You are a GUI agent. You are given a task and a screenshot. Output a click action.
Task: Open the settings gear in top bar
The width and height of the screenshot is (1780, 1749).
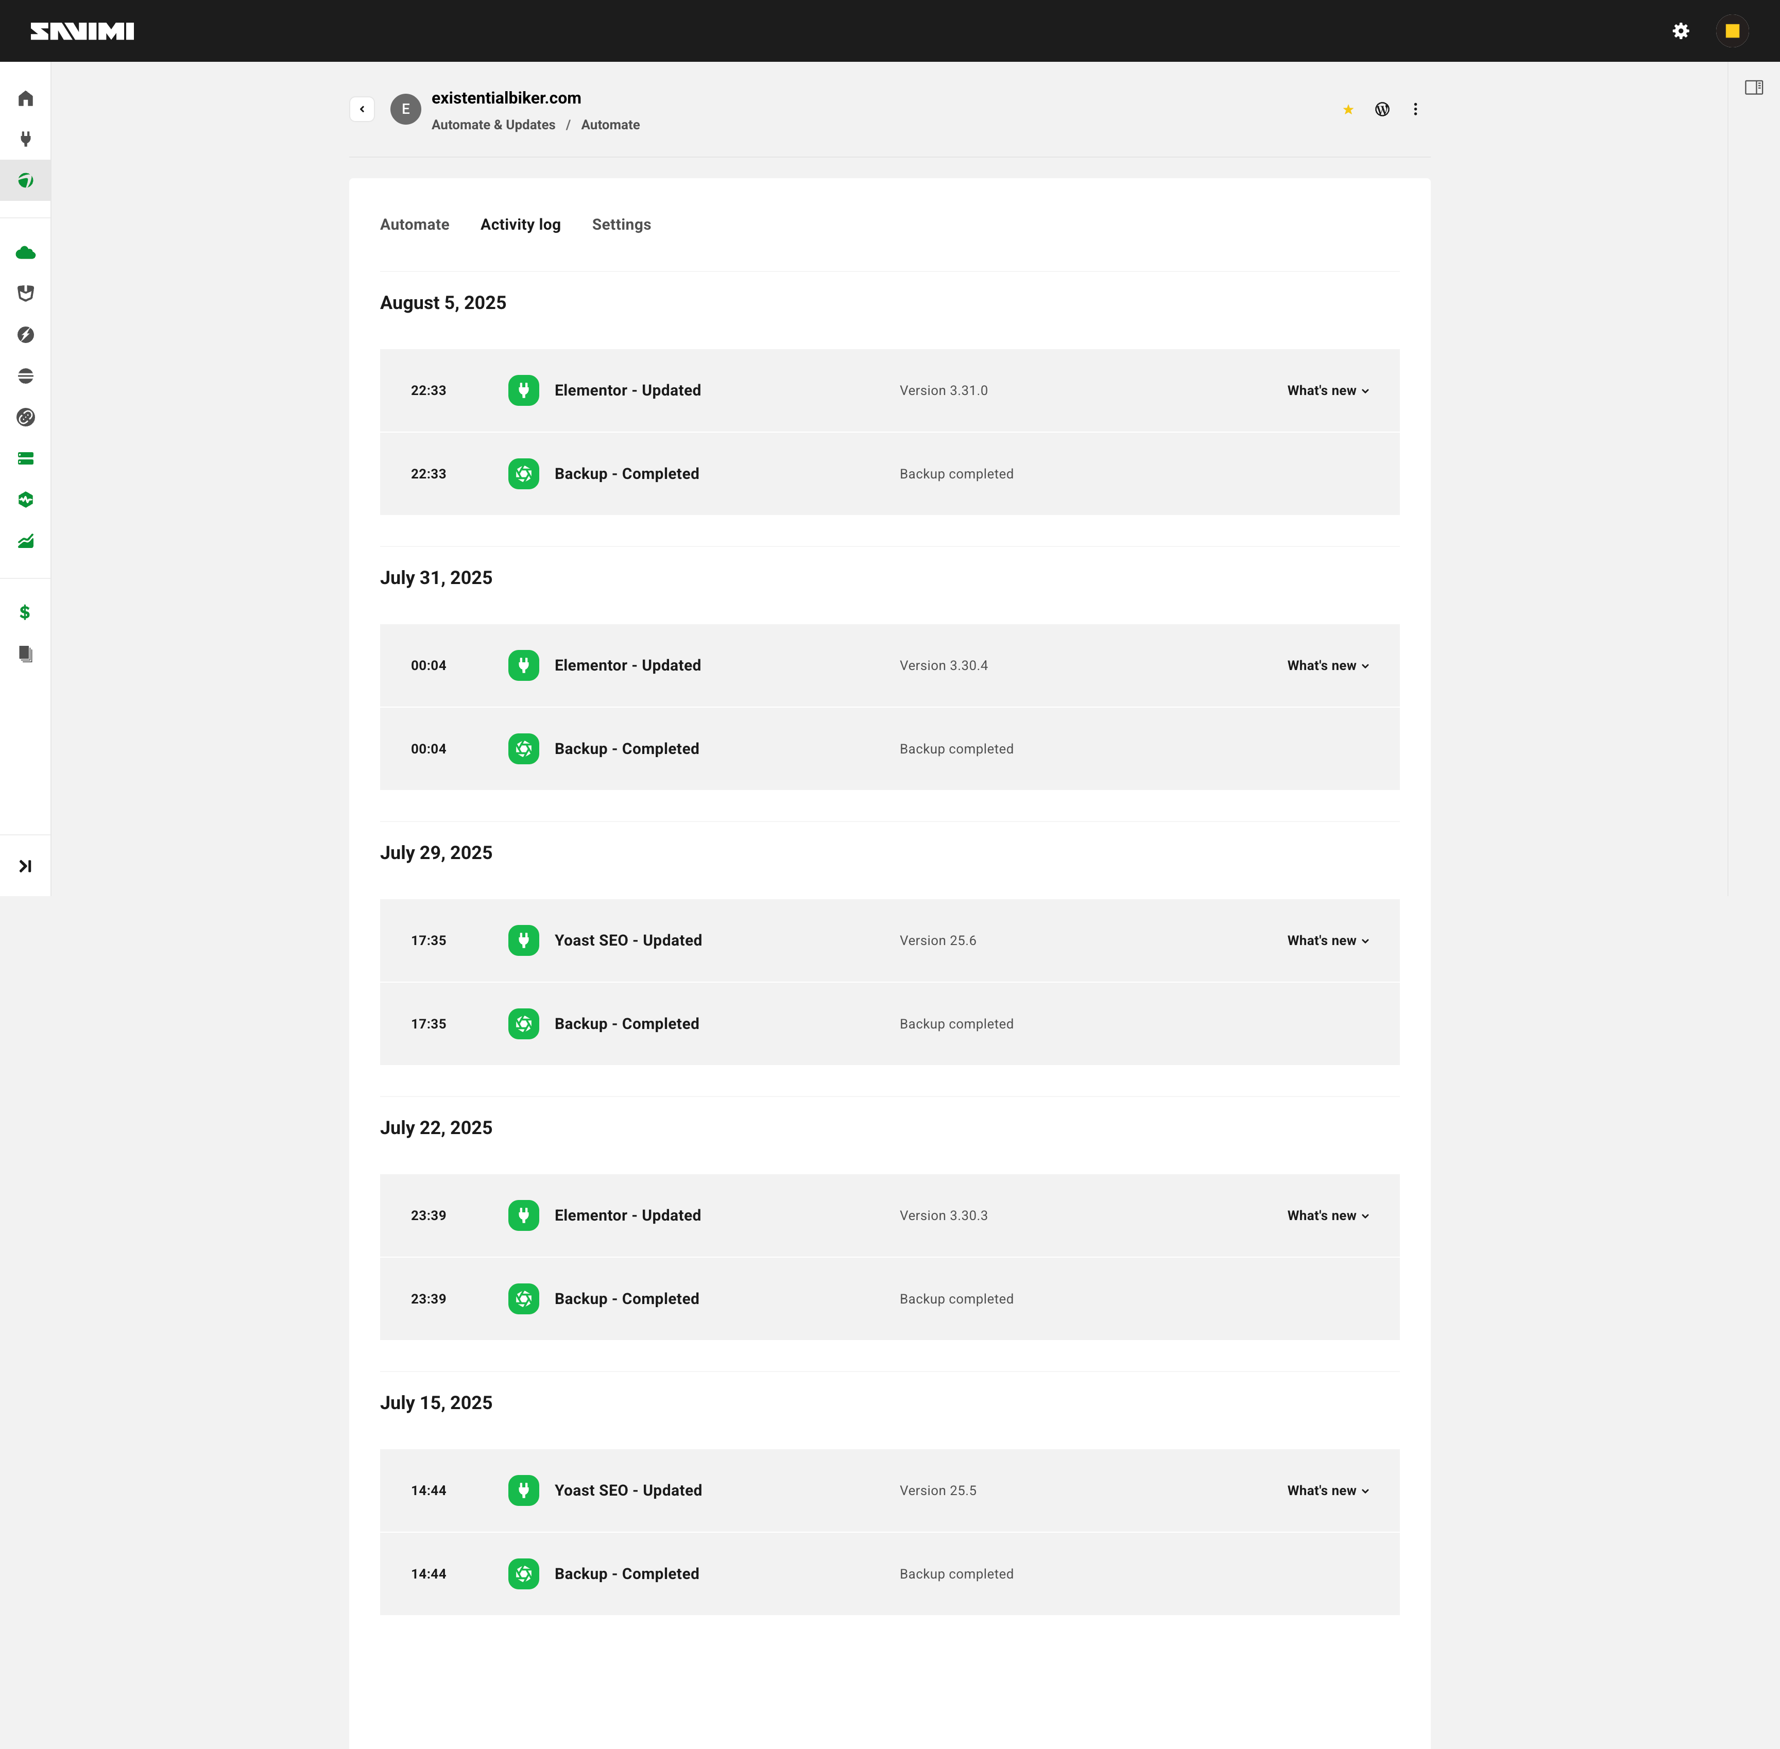1681,31
